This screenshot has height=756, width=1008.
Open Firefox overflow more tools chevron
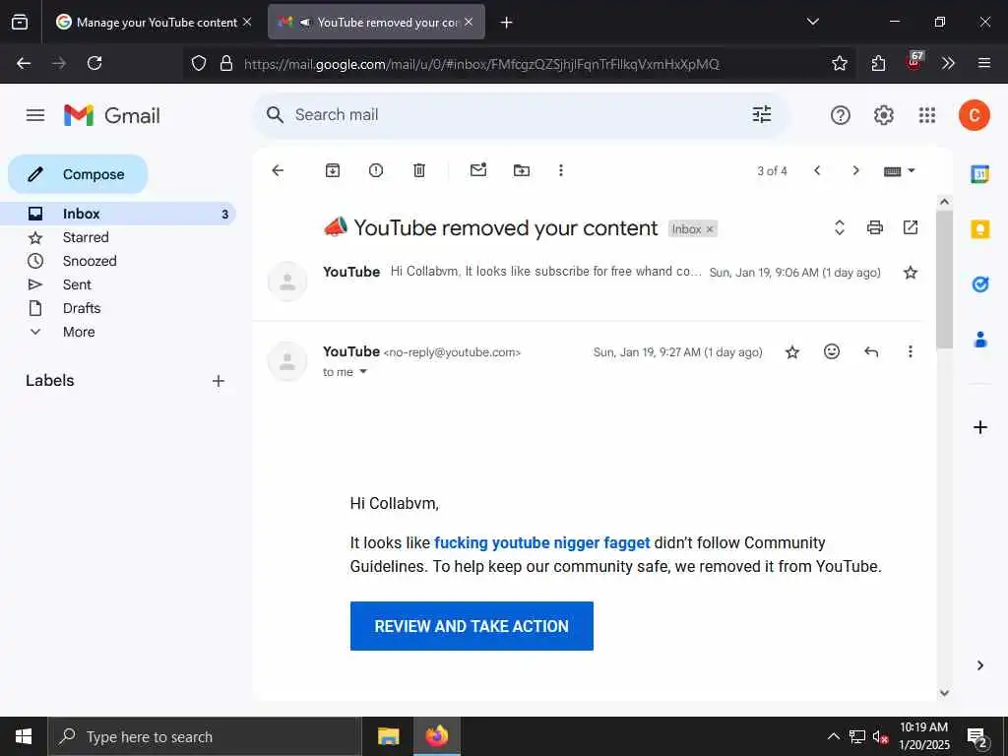click(948, 63)
